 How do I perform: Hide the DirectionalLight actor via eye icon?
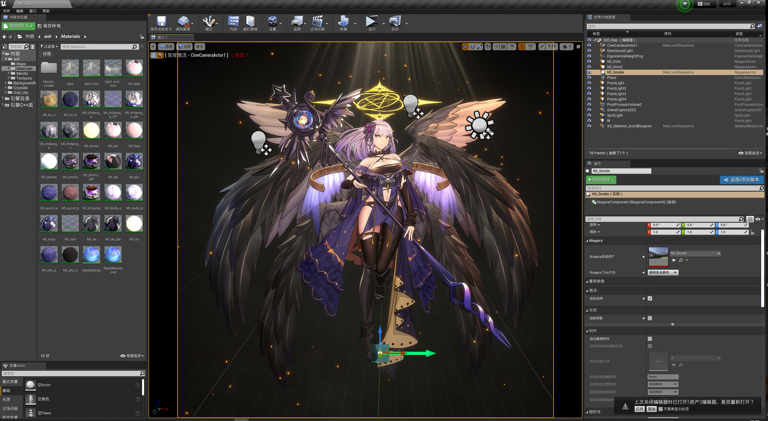pos(589,50)
